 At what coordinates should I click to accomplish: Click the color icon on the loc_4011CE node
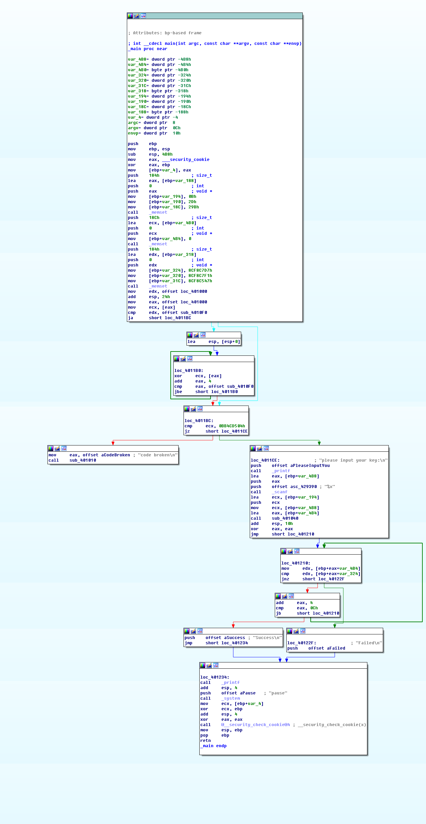pos(253,448)
